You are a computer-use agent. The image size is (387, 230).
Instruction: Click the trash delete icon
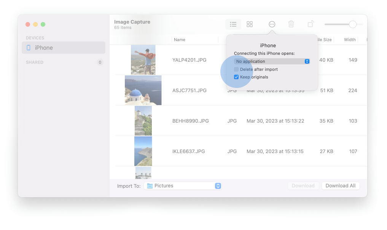pyautogui.click(x=291, y=24)
